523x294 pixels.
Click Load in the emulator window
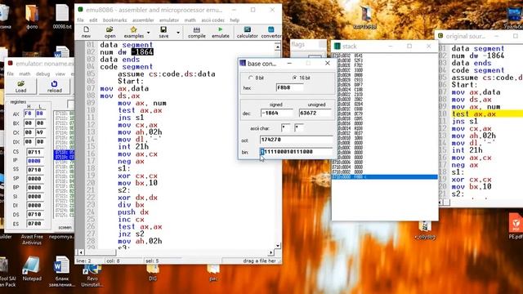tap(20, 87)
